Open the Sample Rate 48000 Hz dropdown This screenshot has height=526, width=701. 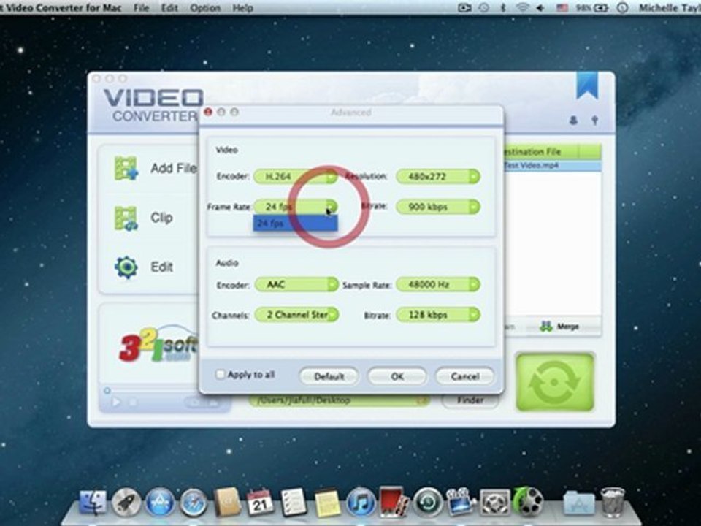pyautogui.click(x=437, y=284)
